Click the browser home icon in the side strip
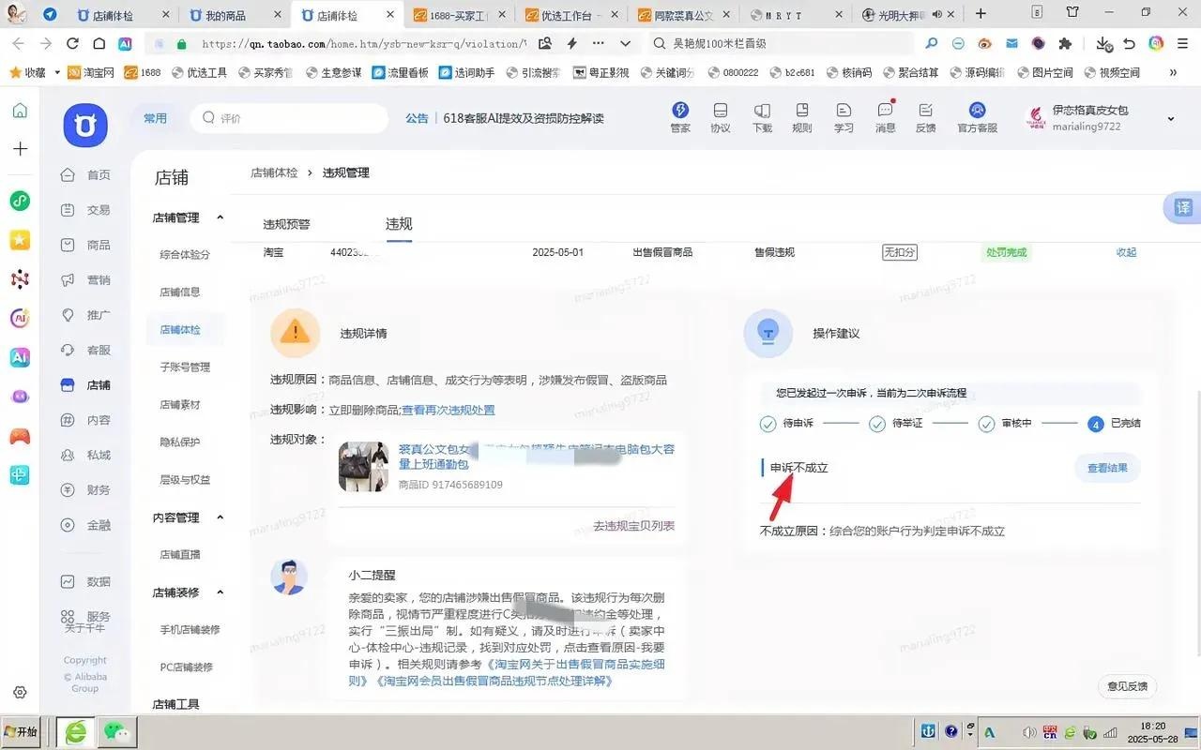The image size is (1201, 750). click(x=20, y=111)
